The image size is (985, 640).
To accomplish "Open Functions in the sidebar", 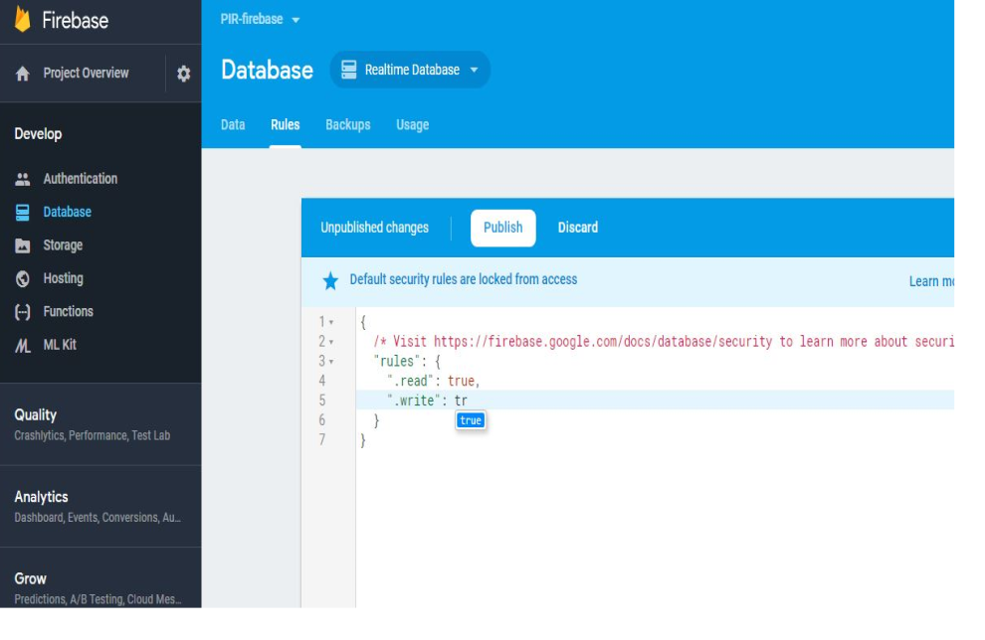I will pyautogui.click(x=68, y=312).
